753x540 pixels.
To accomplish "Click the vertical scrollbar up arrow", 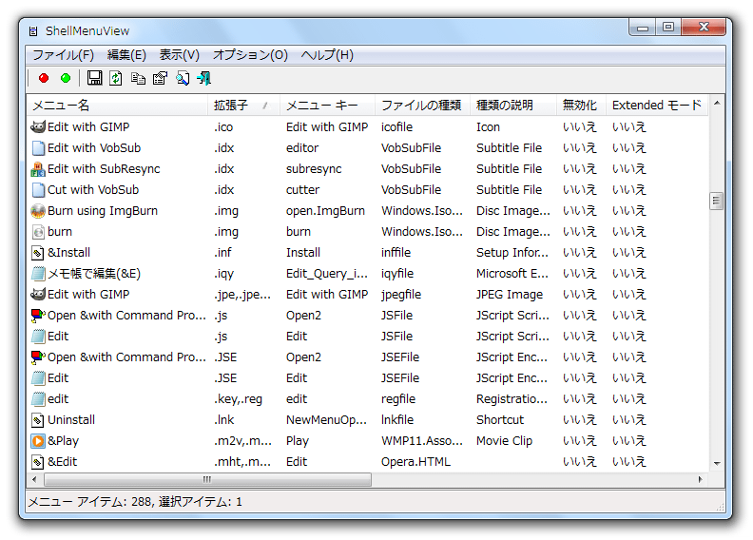I will pos(717,104).
